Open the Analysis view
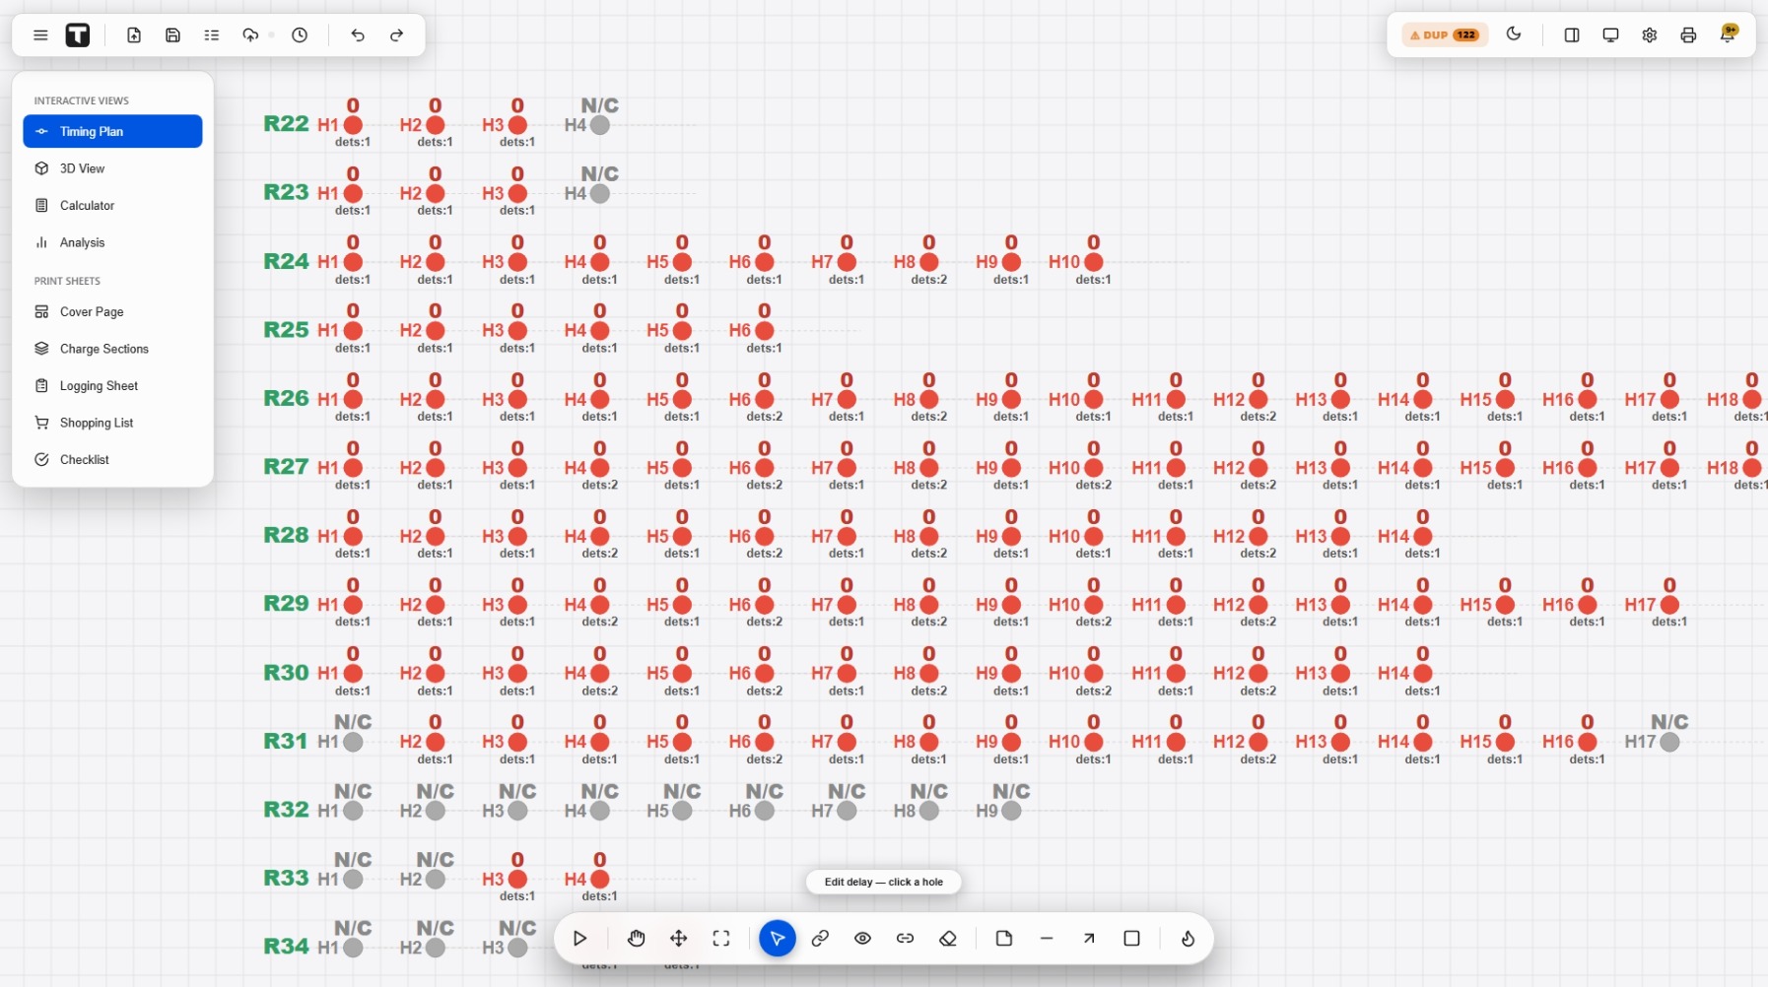Screen dimensions: 1768x987 pos(112,242)
